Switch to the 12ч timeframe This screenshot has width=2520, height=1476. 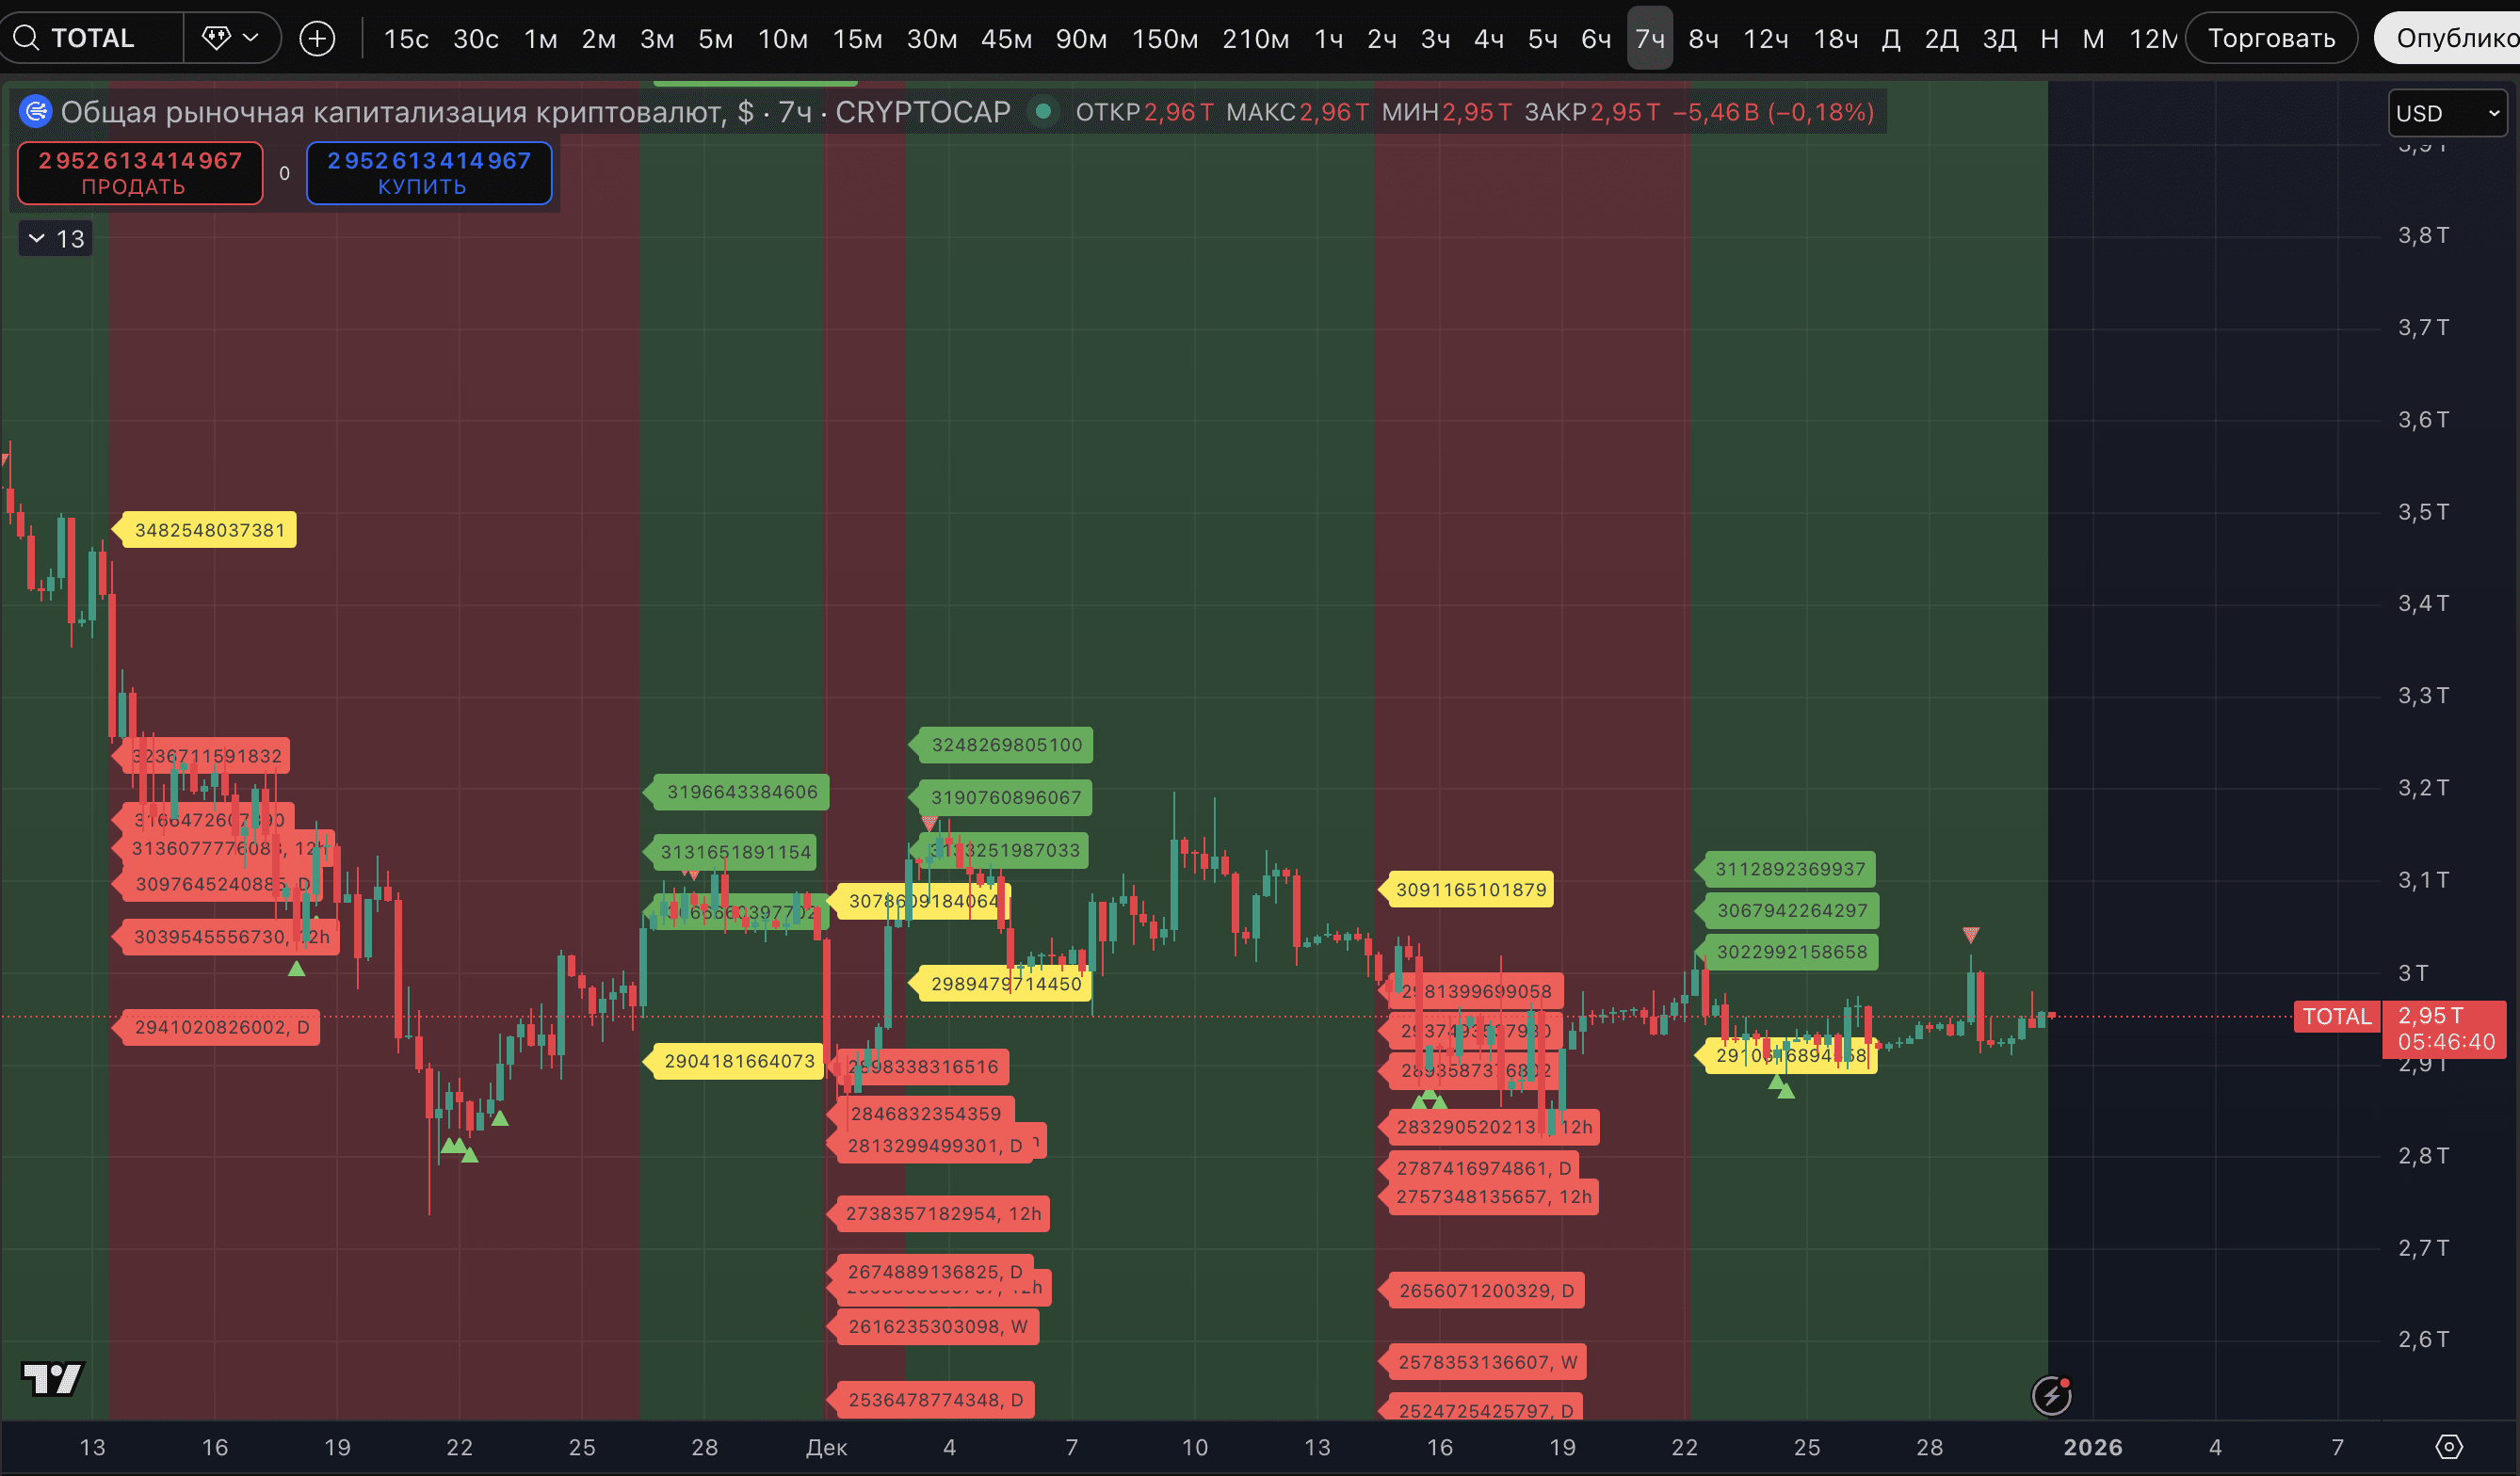click(1765, 38)
